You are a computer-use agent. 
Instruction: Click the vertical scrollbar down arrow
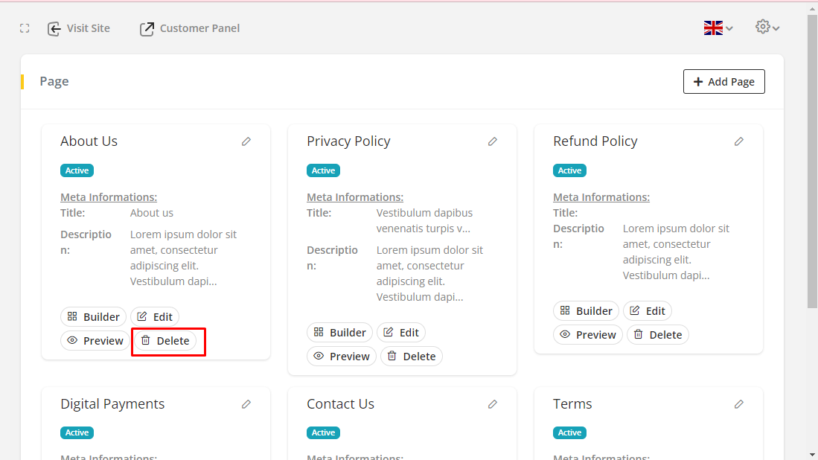[812, 453]
